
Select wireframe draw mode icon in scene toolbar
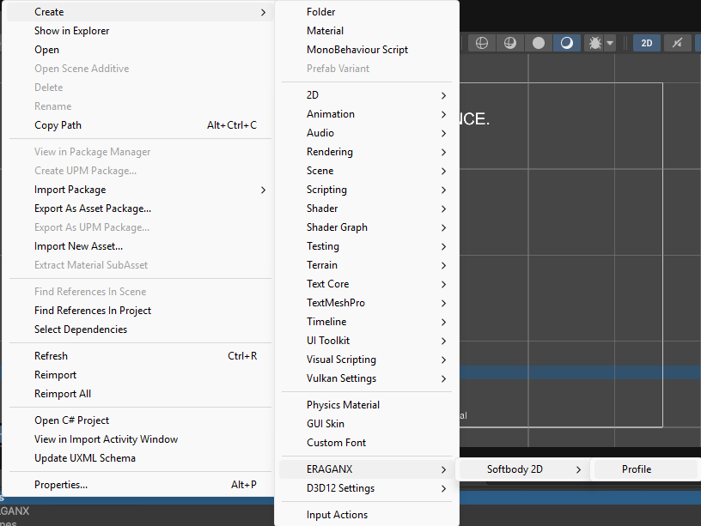coord(481,43)
